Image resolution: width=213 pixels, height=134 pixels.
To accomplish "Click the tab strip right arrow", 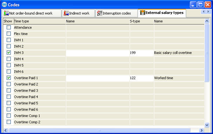I will (x=208, y=12).
